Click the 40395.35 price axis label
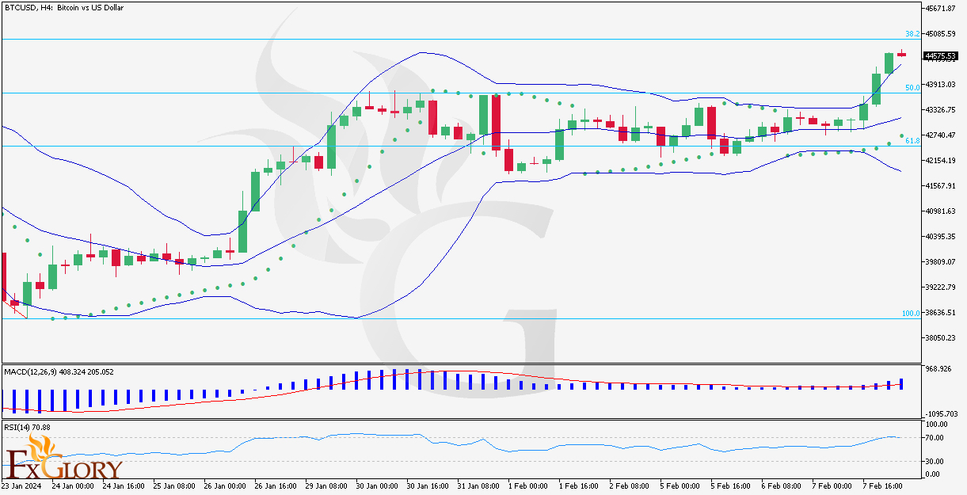This screenshot has width=967, height=495. 940,237
